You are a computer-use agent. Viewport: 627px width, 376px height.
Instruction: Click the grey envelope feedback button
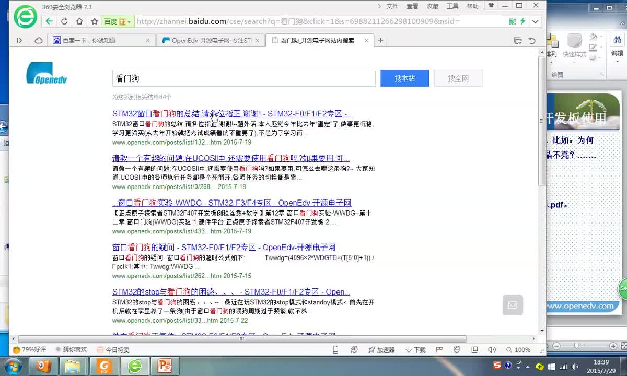click(x=513, y=305)
